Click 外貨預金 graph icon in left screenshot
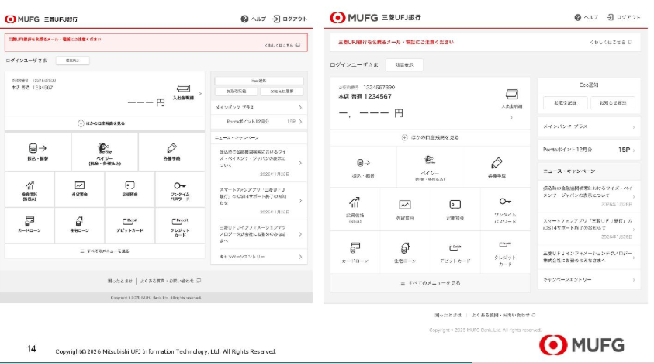 point(80,185)
